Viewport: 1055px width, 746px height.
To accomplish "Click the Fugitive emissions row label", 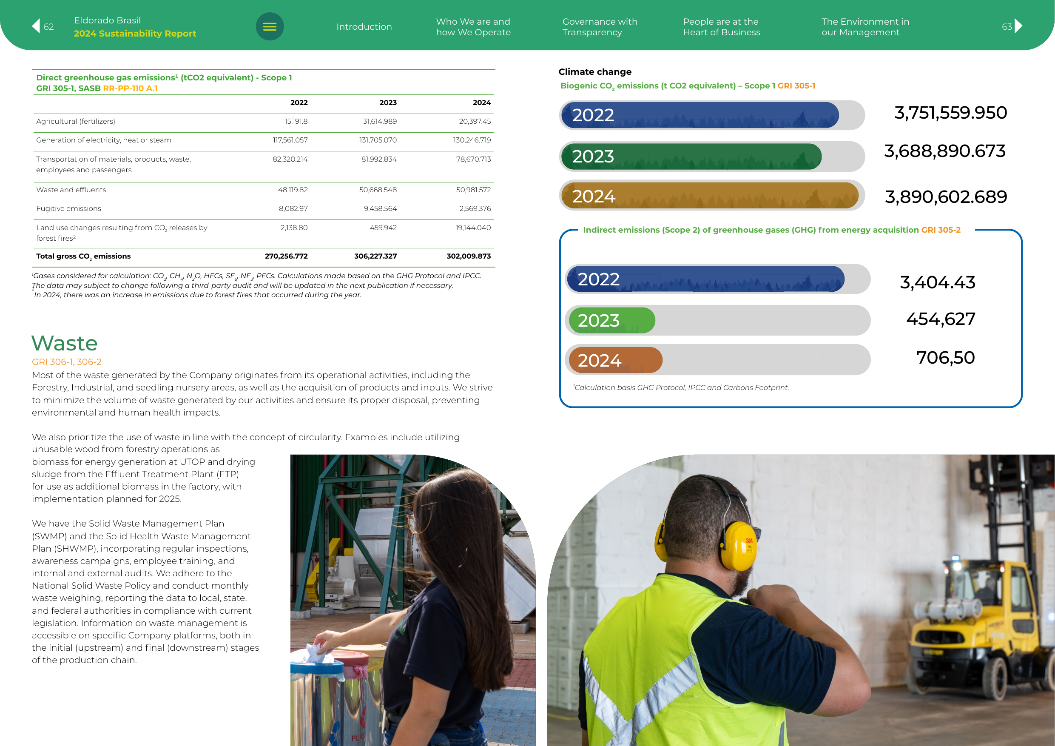I will point(68,209).
